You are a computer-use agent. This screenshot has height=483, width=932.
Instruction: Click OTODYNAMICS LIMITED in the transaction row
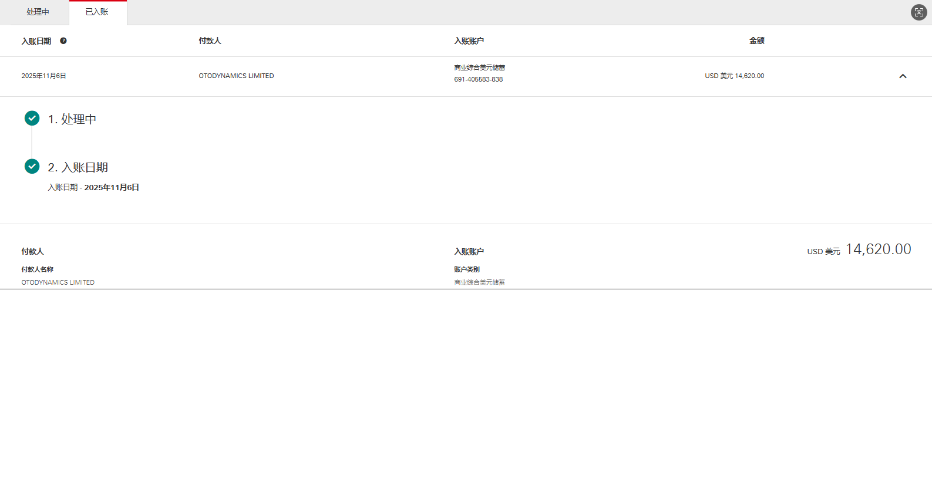[x=236, y=76]
